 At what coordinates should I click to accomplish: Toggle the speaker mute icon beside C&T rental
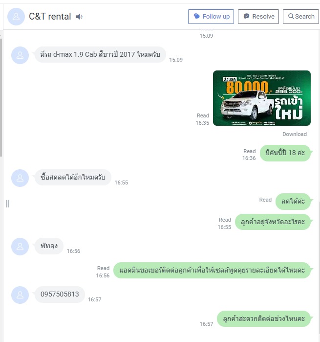click(x=79, y=17)
